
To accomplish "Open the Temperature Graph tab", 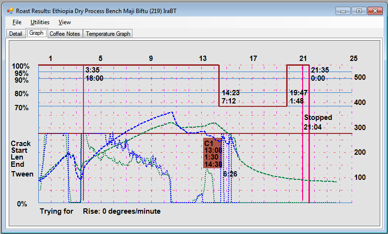I will click(x=108, y=34).
